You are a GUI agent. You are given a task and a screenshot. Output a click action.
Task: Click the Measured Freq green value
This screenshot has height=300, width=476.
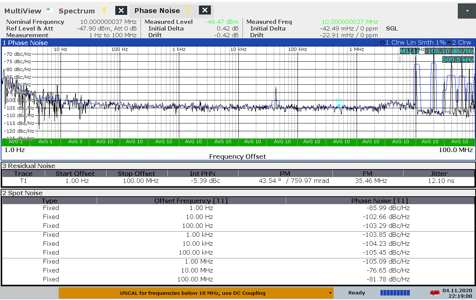pos(350,22)
